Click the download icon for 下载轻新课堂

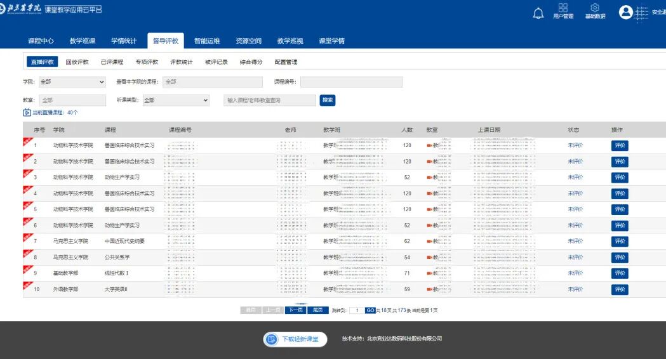point(271,339)
